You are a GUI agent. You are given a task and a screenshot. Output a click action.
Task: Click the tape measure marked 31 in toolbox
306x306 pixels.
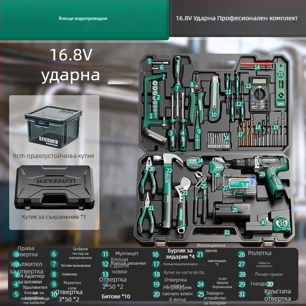(282, 224)
